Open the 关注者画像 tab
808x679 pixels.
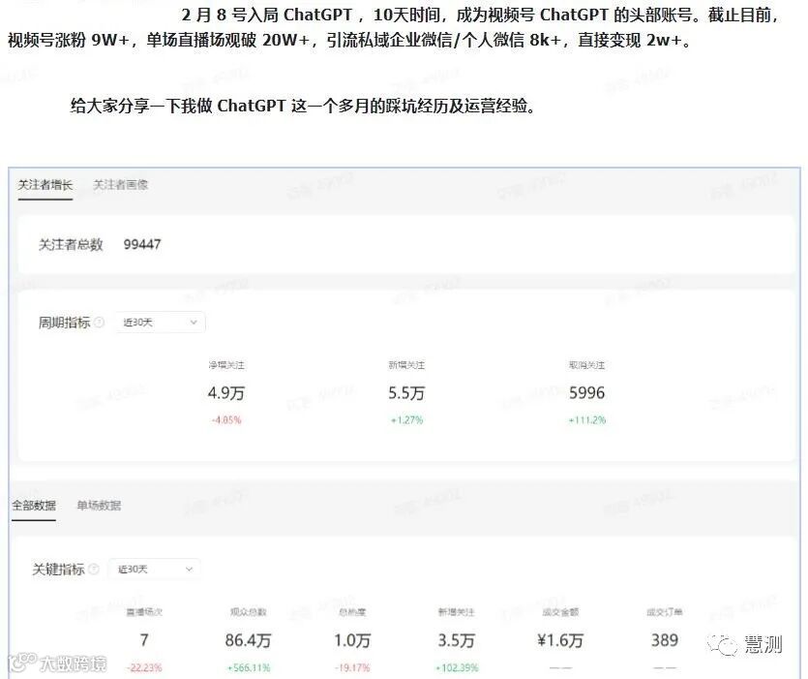click(x=121, y=185)
